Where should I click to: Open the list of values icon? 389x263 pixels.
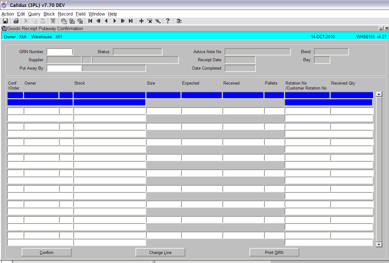53,21
